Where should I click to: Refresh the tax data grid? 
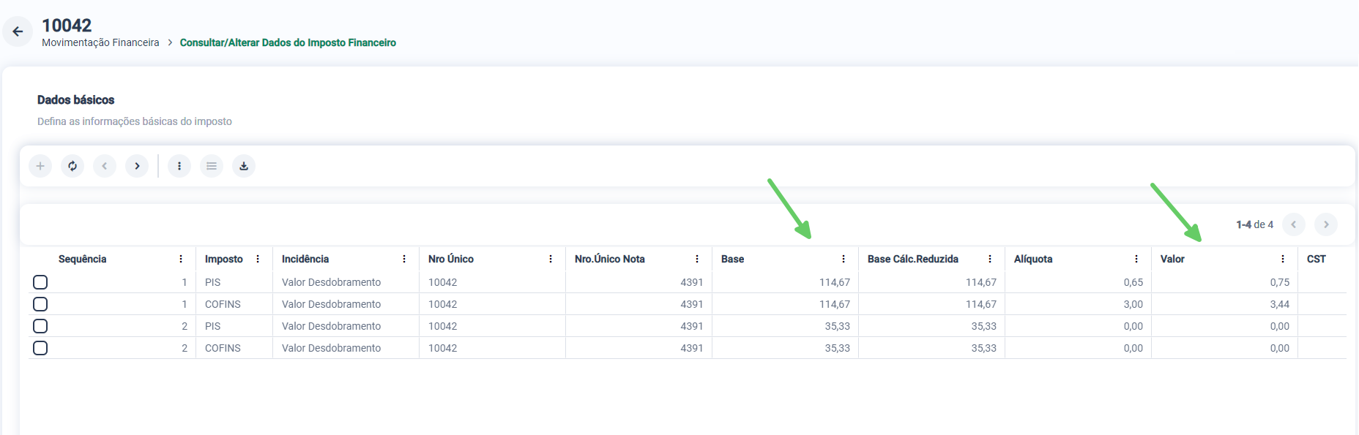pyautogui.click(x=72, y=166)
